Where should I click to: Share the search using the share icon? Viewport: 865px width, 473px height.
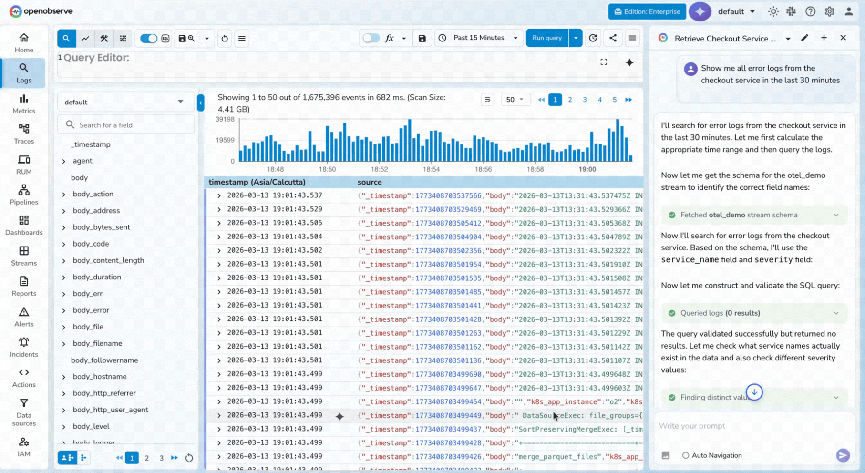coord(613,38)
